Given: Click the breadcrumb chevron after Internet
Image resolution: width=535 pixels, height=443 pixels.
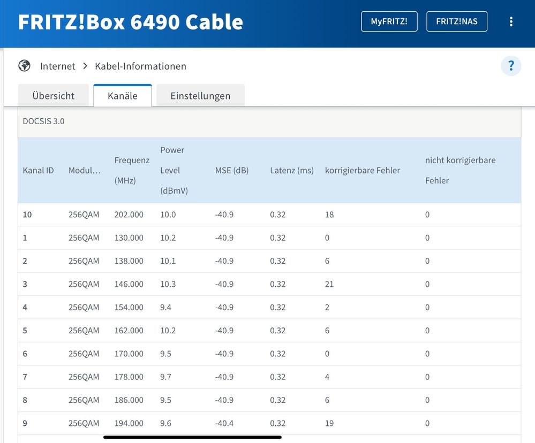Looking at the screenshot, I should (x=85, y=66).
